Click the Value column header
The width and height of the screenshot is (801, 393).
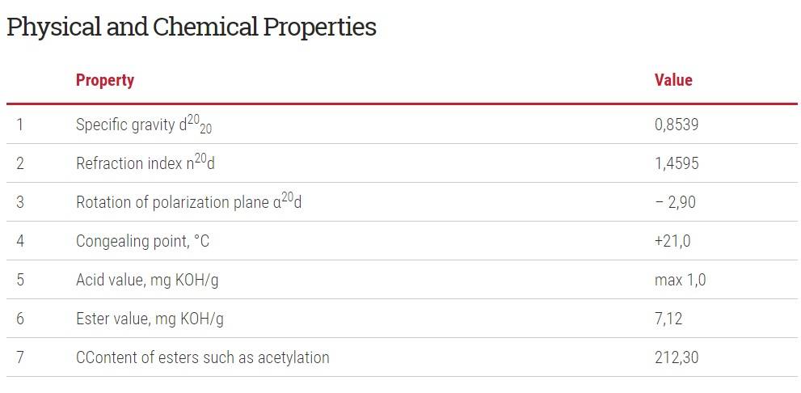[673, 80]
